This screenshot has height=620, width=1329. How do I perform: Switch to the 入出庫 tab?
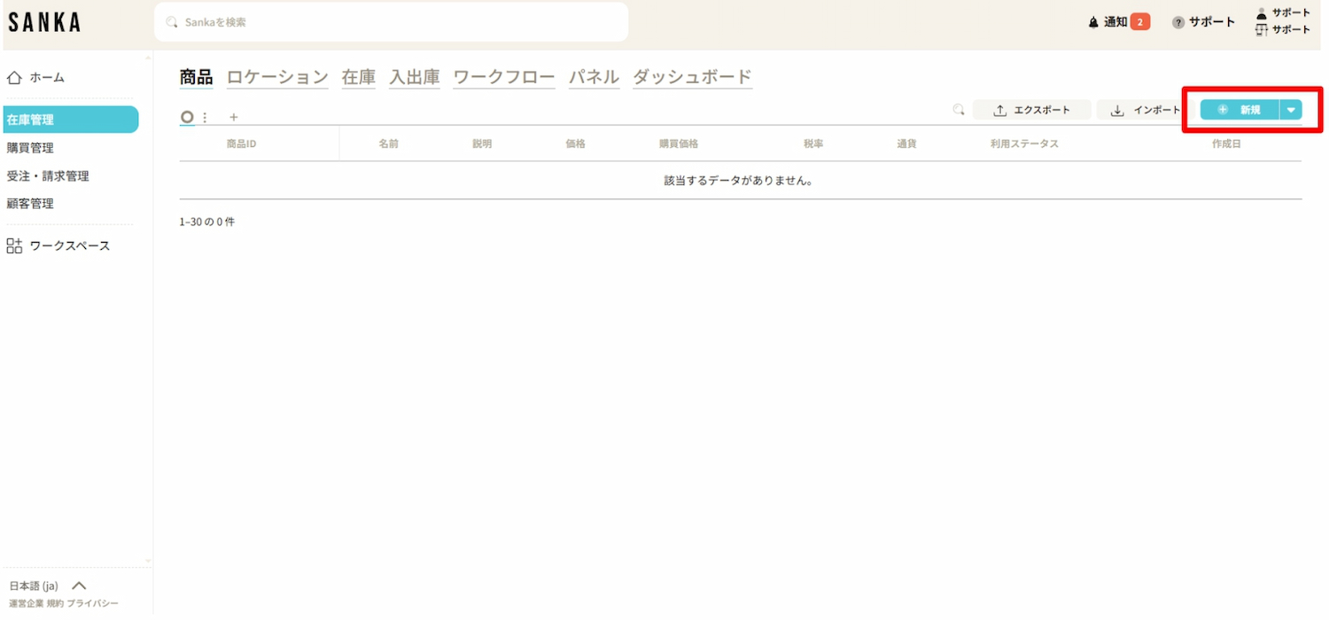415,77
